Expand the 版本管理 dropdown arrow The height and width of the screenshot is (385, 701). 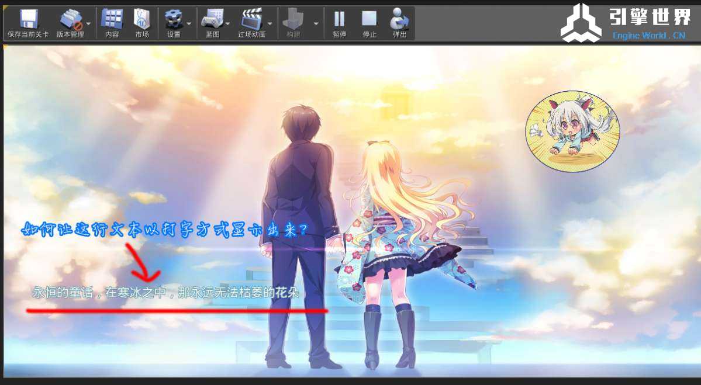[x=88, y=23]
